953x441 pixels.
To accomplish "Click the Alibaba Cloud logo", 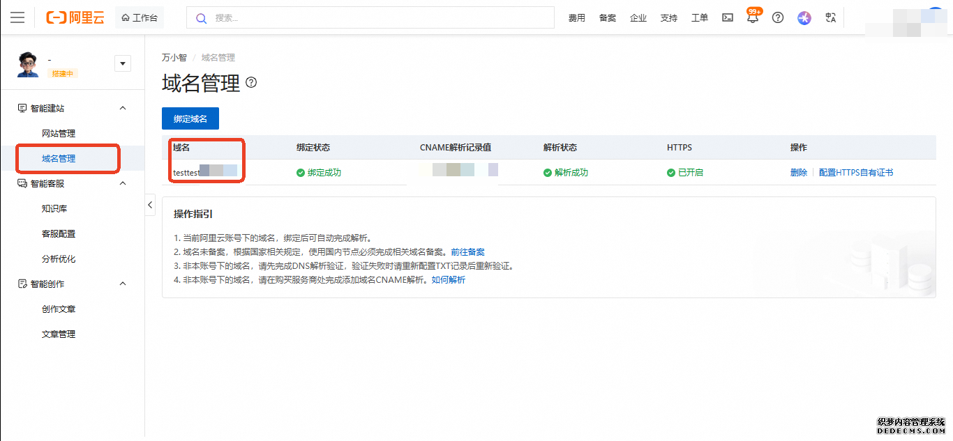I will (x=75, y=17).
